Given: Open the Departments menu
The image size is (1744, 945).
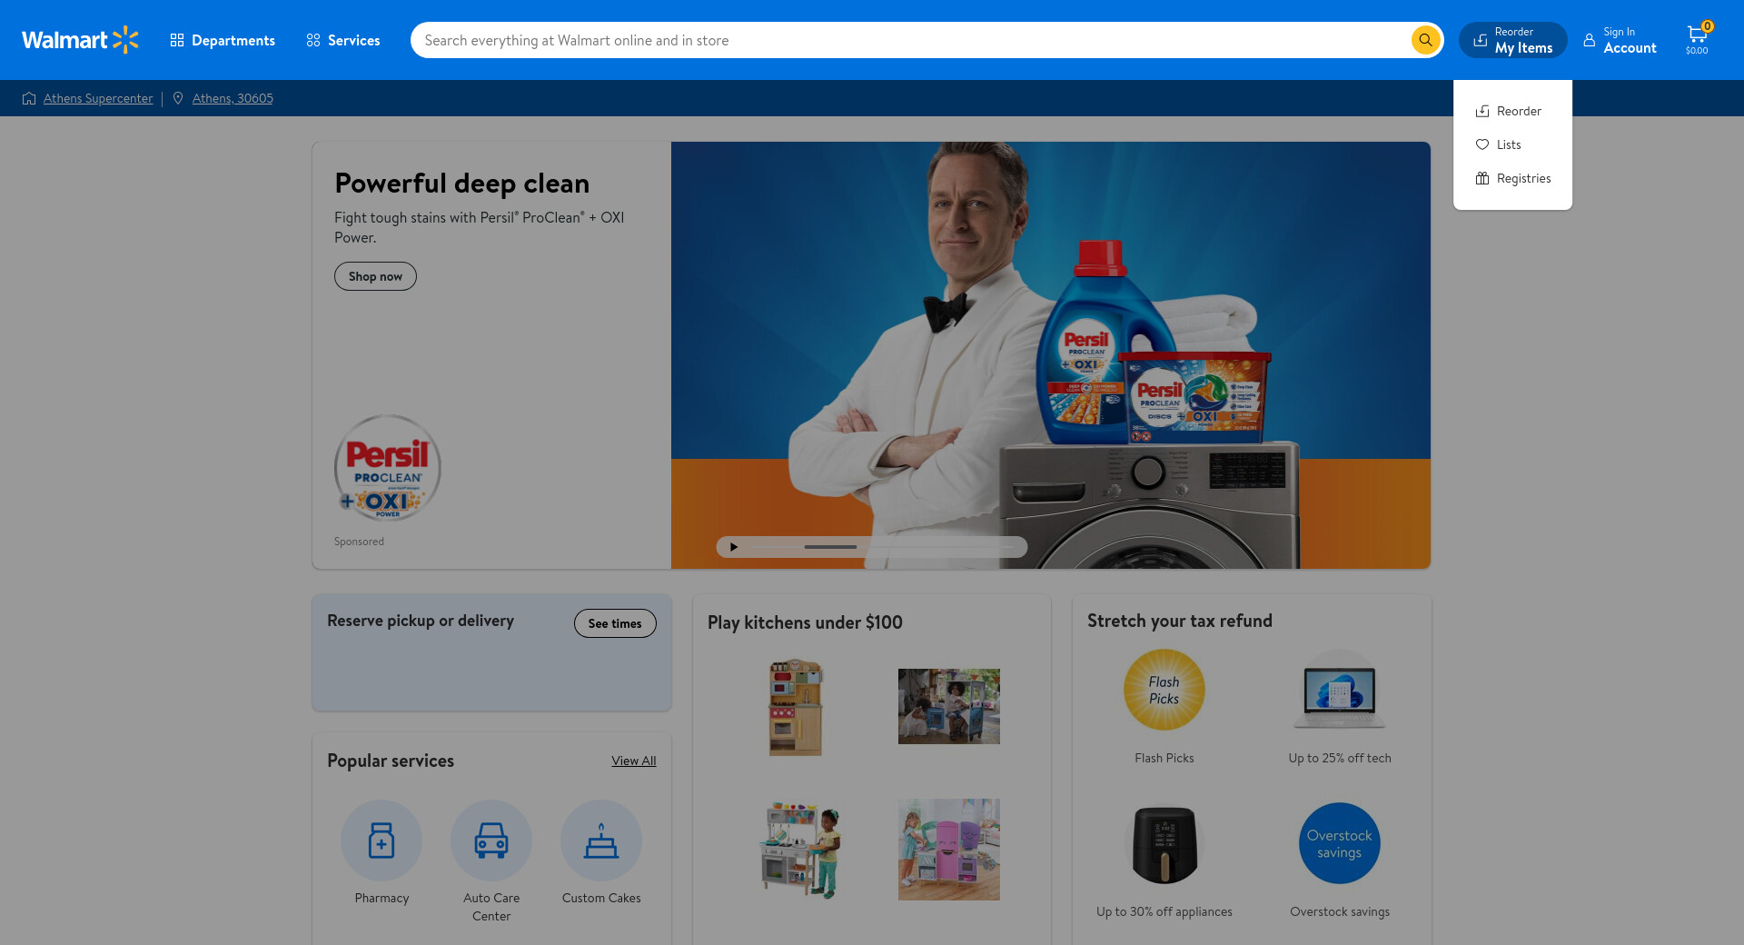Looking at the screenshot, I should (x=223, y=40).
